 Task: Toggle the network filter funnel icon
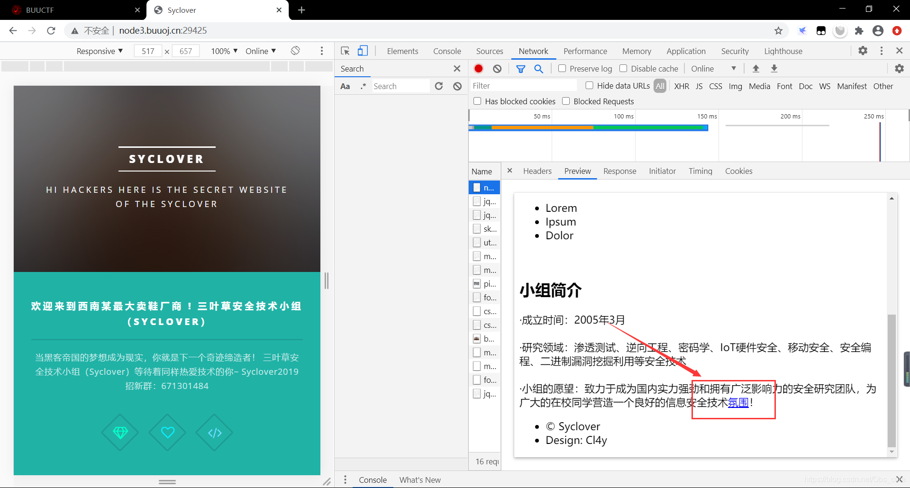point(520,69)
